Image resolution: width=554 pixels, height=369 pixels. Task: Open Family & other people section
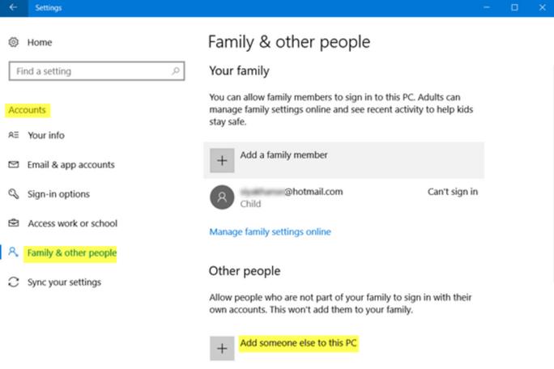pos(71,253)
